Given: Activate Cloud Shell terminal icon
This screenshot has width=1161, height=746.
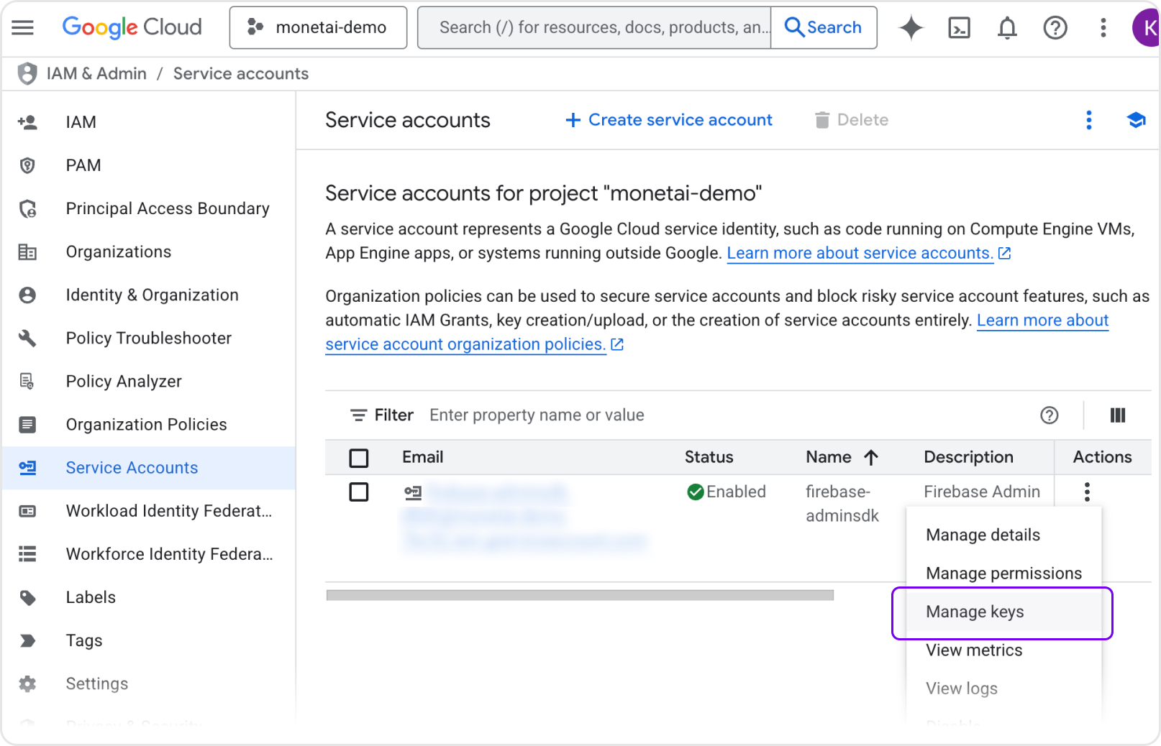Looking at the screenshot, I should coord(959,28).
